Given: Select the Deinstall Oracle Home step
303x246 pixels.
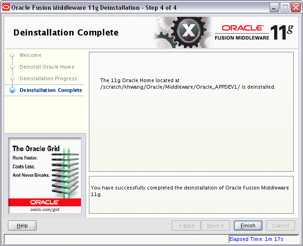Looking at the screenshot, I should point(47,67).
